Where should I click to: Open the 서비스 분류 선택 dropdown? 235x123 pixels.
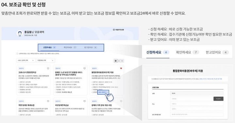(26, 61)
